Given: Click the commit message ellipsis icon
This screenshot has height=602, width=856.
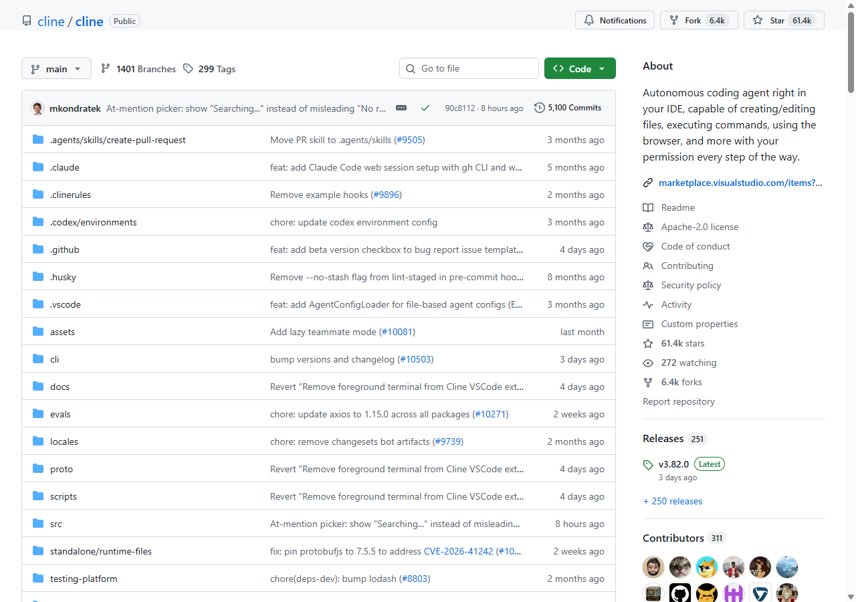Looking at the screenshot, I should tap(401, 108).
